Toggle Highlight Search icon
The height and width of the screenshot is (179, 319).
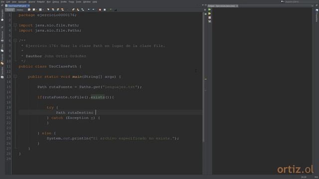tap(62, 10)
